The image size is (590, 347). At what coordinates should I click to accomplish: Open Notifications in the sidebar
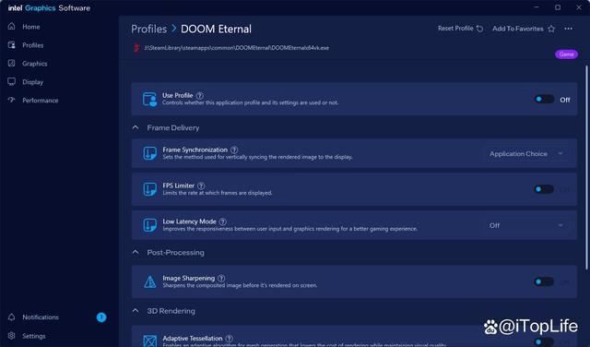pyautogui.click(x=41, y=317)
